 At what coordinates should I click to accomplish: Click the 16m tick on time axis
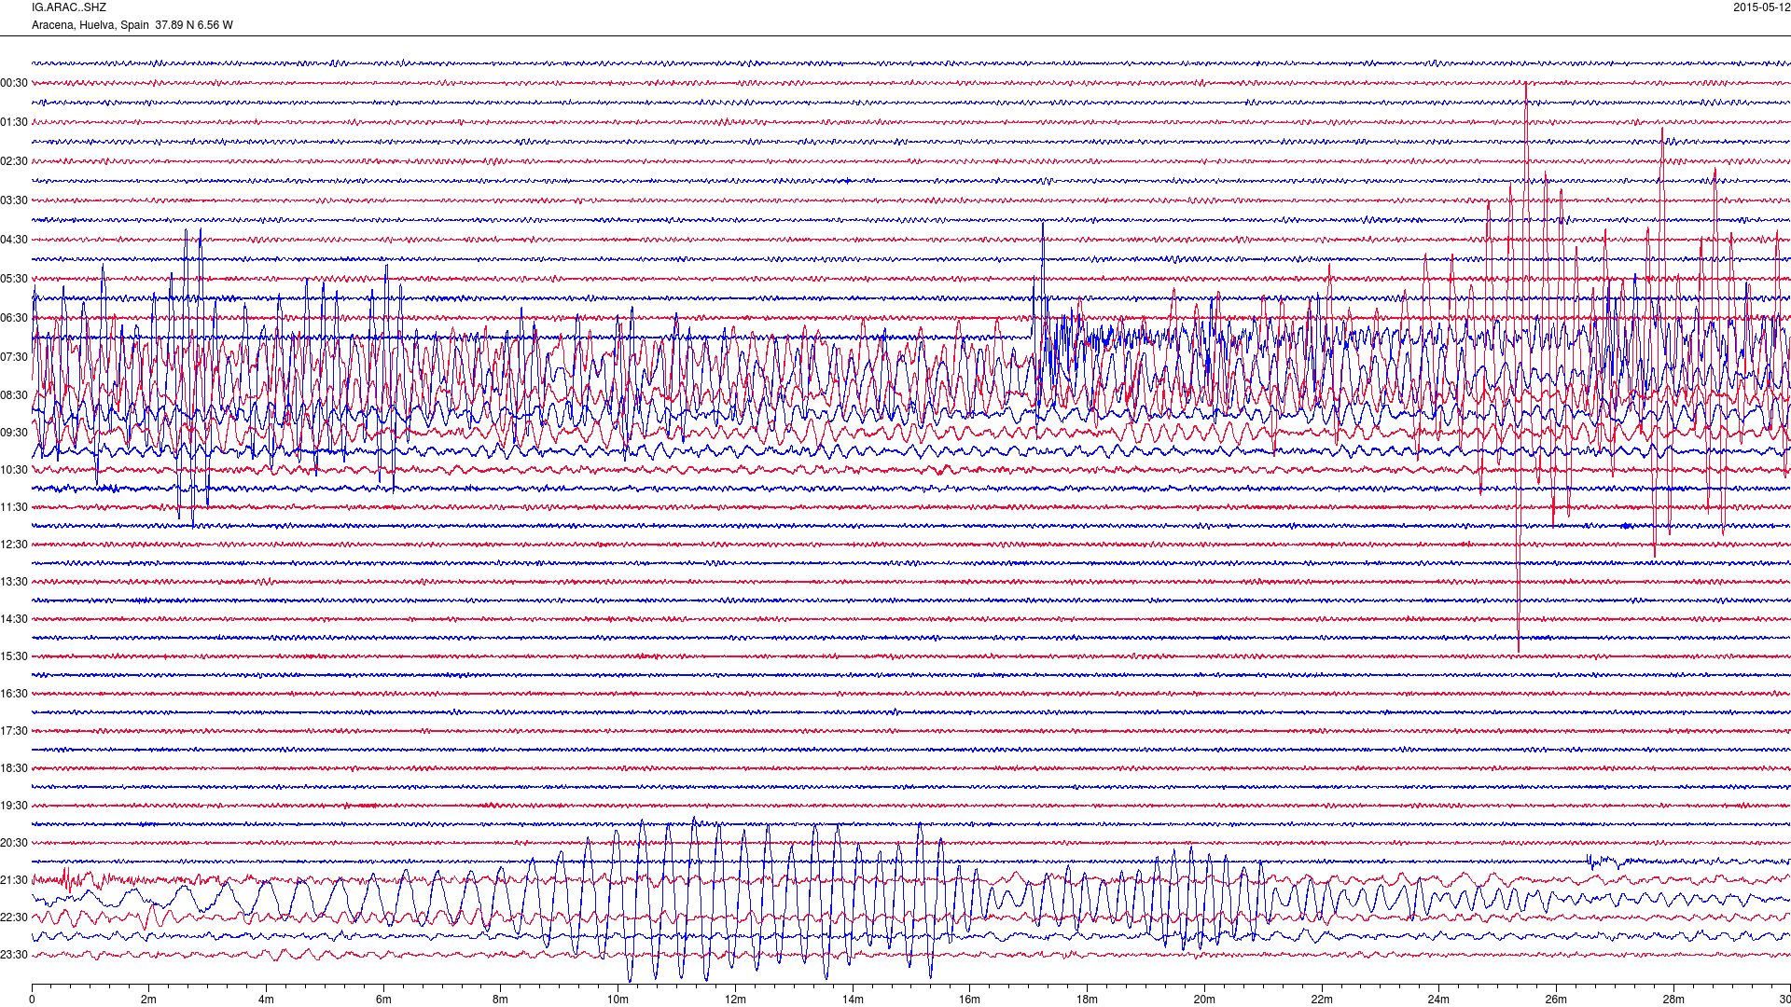coord(970,1000)
